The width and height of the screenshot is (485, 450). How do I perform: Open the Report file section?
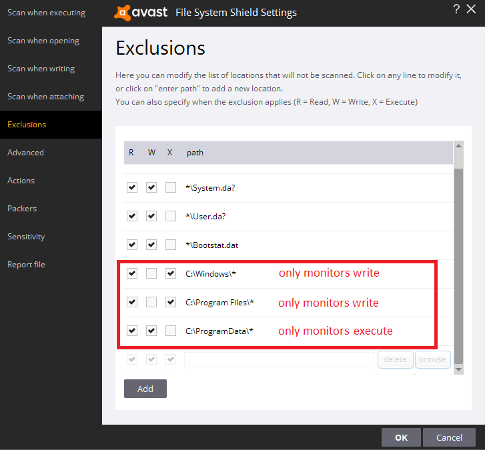[26, 265]
